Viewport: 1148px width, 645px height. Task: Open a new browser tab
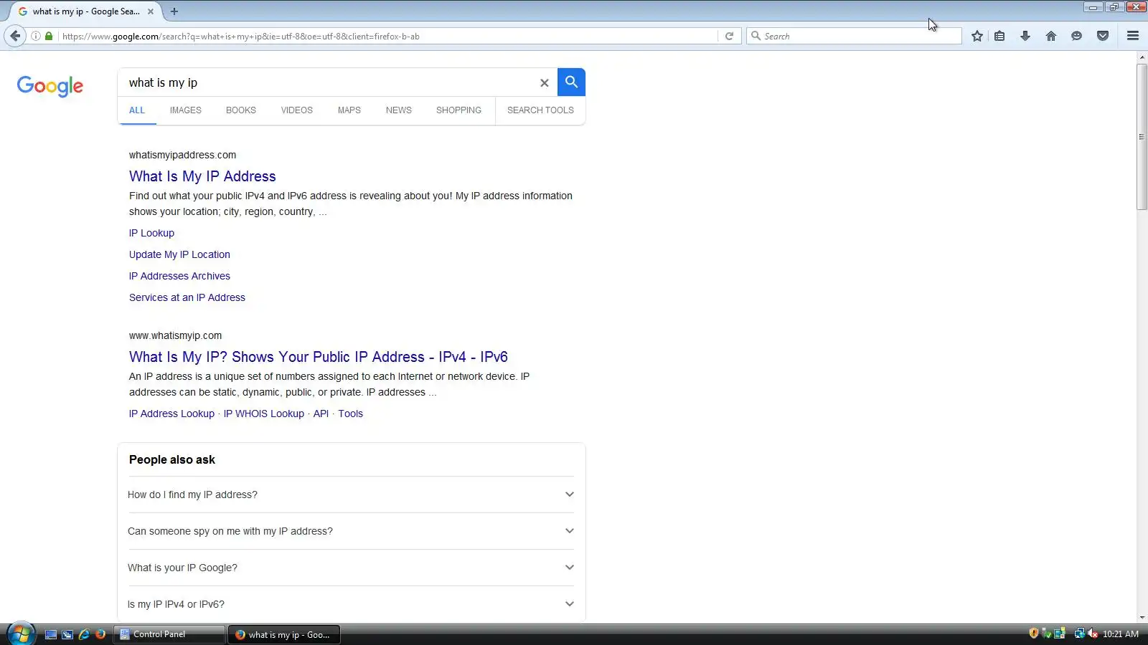pos(174,11)
